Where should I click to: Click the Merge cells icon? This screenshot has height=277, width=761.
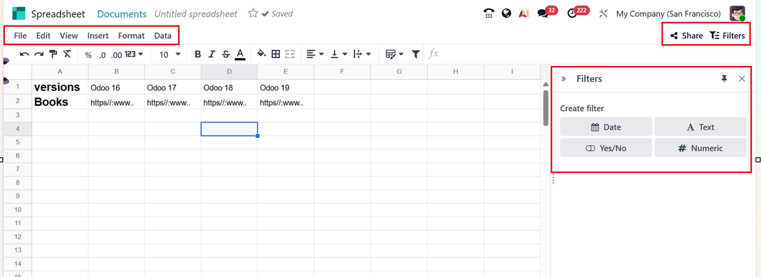[290, 54]
